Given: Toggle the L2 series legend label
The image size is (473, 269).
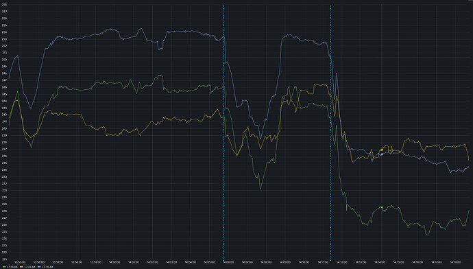Looking at the screenshot, I should (30, 267).
